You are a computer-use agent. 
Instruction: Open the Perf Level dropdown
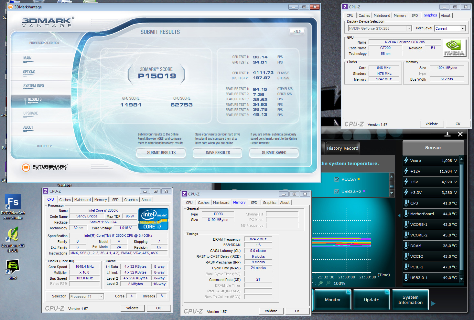coord(463,28)
